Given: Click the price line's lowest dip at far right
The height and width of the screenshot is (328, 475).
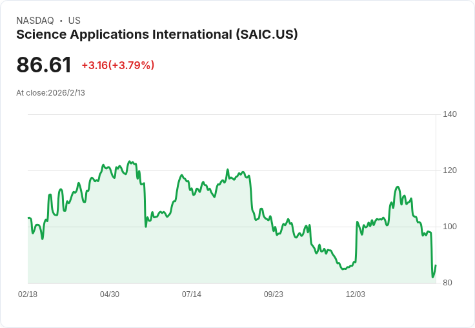Looking at the screenshot, I should coord(433,277).
